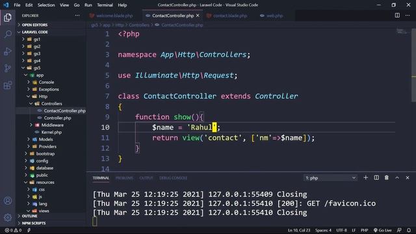Collapse the Laravel Code section
Viewport: 416px width, 234px height.
[34, 32]
